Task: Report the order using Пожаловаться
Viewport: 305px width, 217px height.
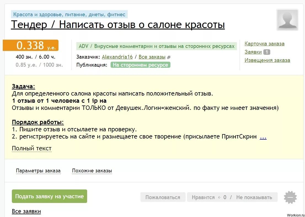Action: pyautogui.click(x=163, y=197)
